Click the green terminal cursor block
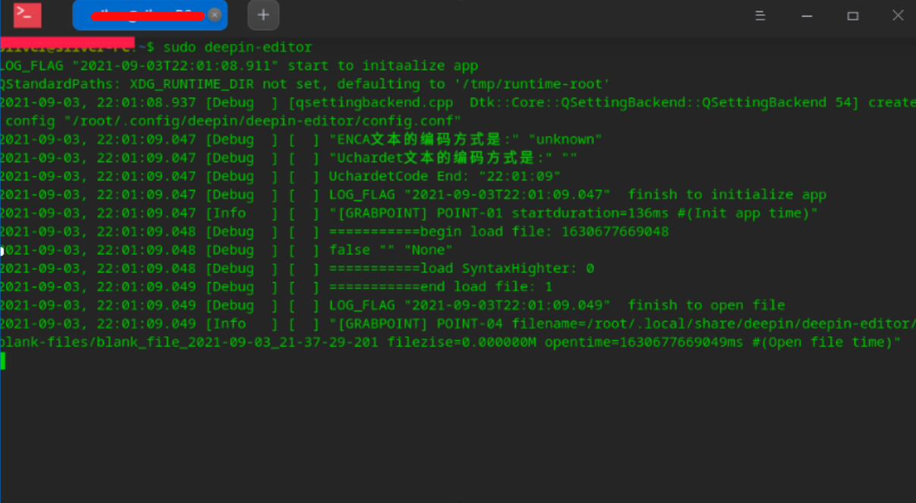The width and height of the screenshot is (916, 503). [x=2, y=361]
